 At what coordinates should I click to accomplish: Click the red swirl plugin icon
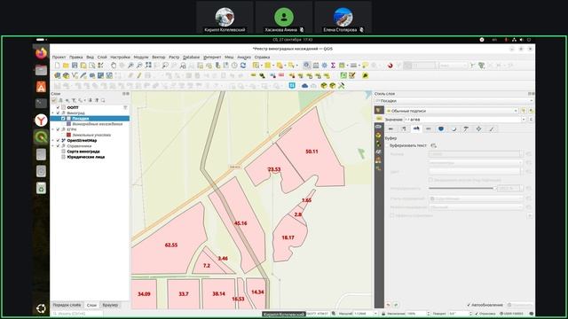pos(390,66)
